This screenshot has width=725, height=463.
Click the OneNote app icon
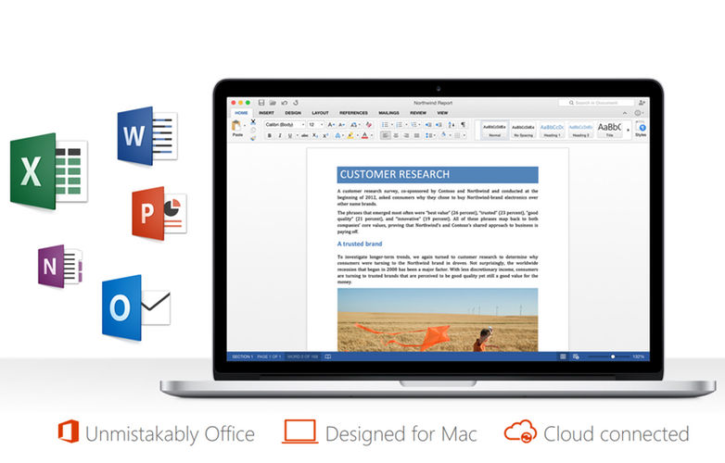tap(60, 267)
